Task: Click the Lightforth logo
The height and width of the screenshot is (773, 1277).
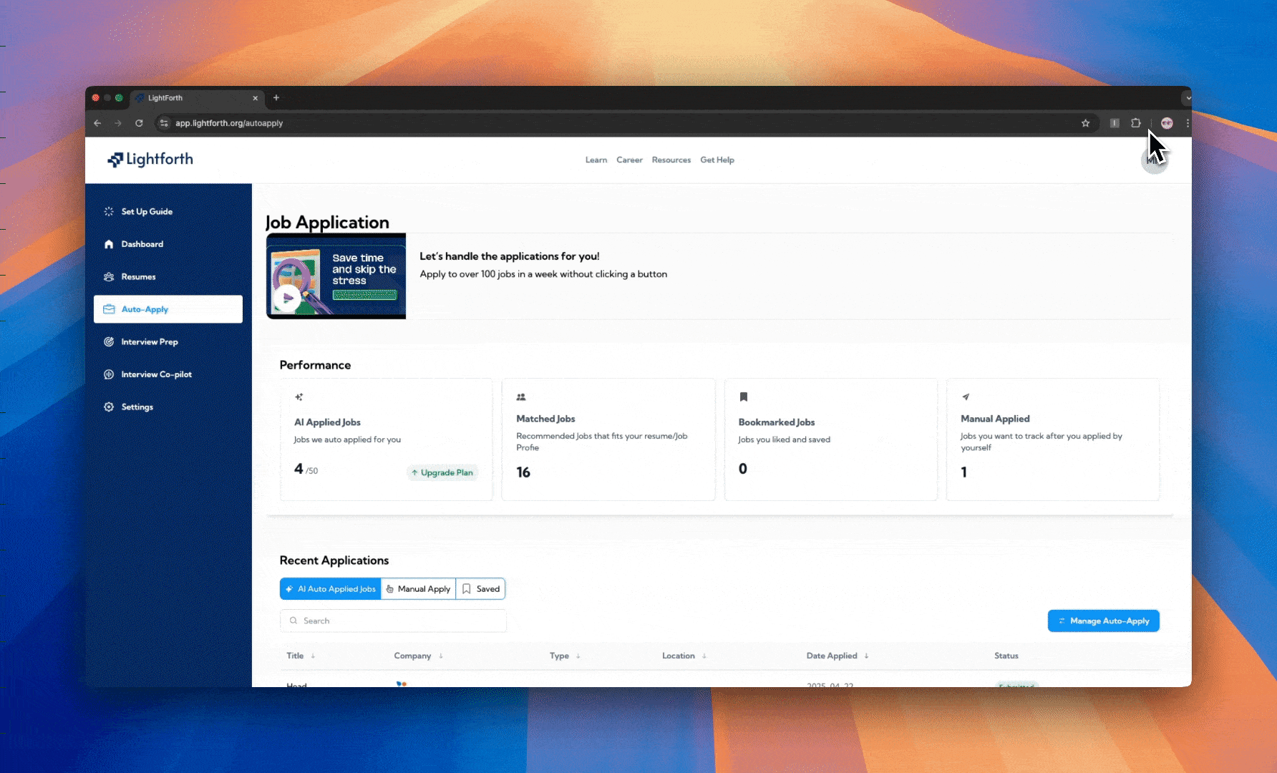Action: (150, 160)
